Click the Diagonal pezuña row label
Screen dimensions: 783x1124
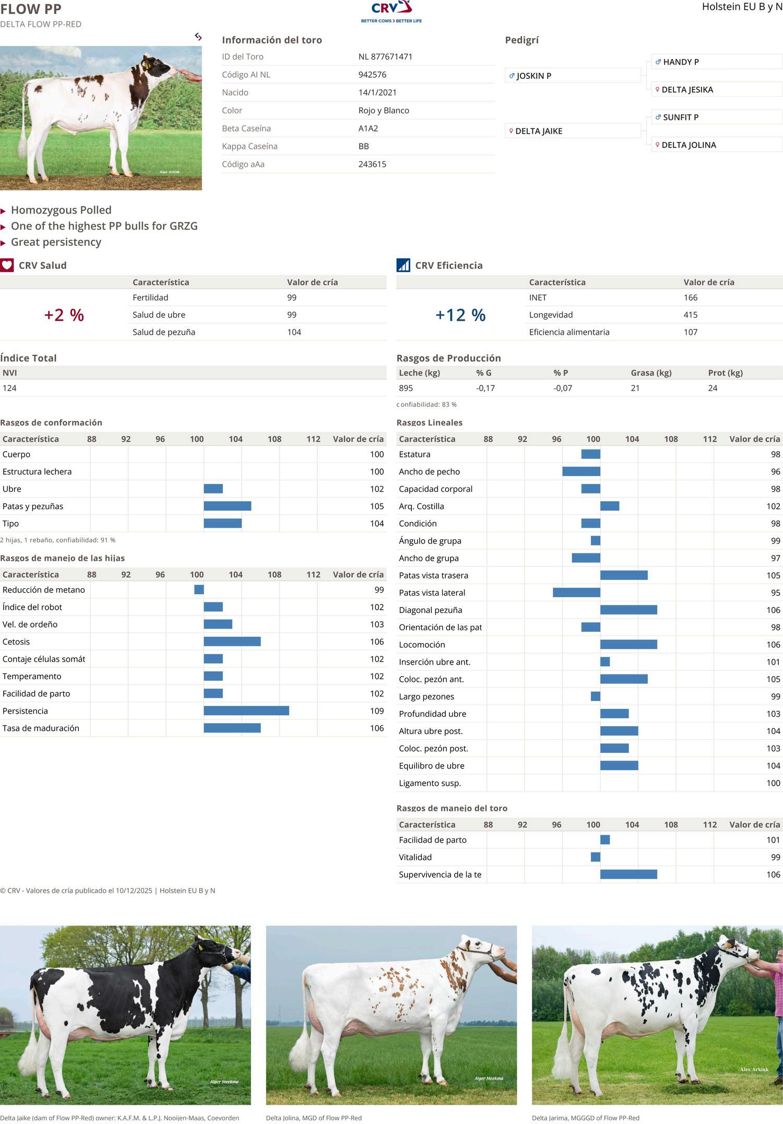(x=431, y=610)
